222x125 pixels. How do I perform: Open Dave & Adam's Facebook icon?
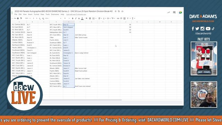(193, 28)
